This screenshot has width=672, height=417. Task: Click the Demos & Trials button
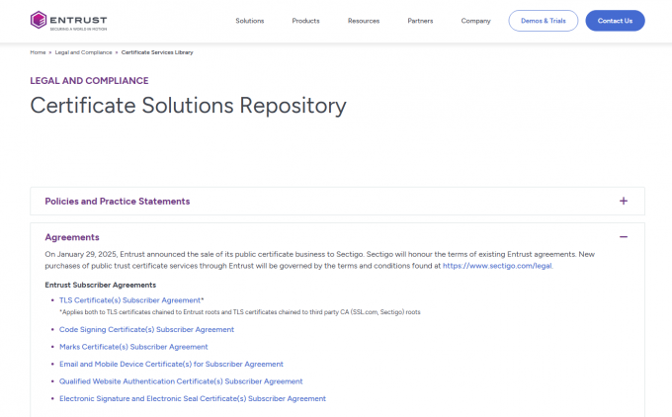[543, 21]
